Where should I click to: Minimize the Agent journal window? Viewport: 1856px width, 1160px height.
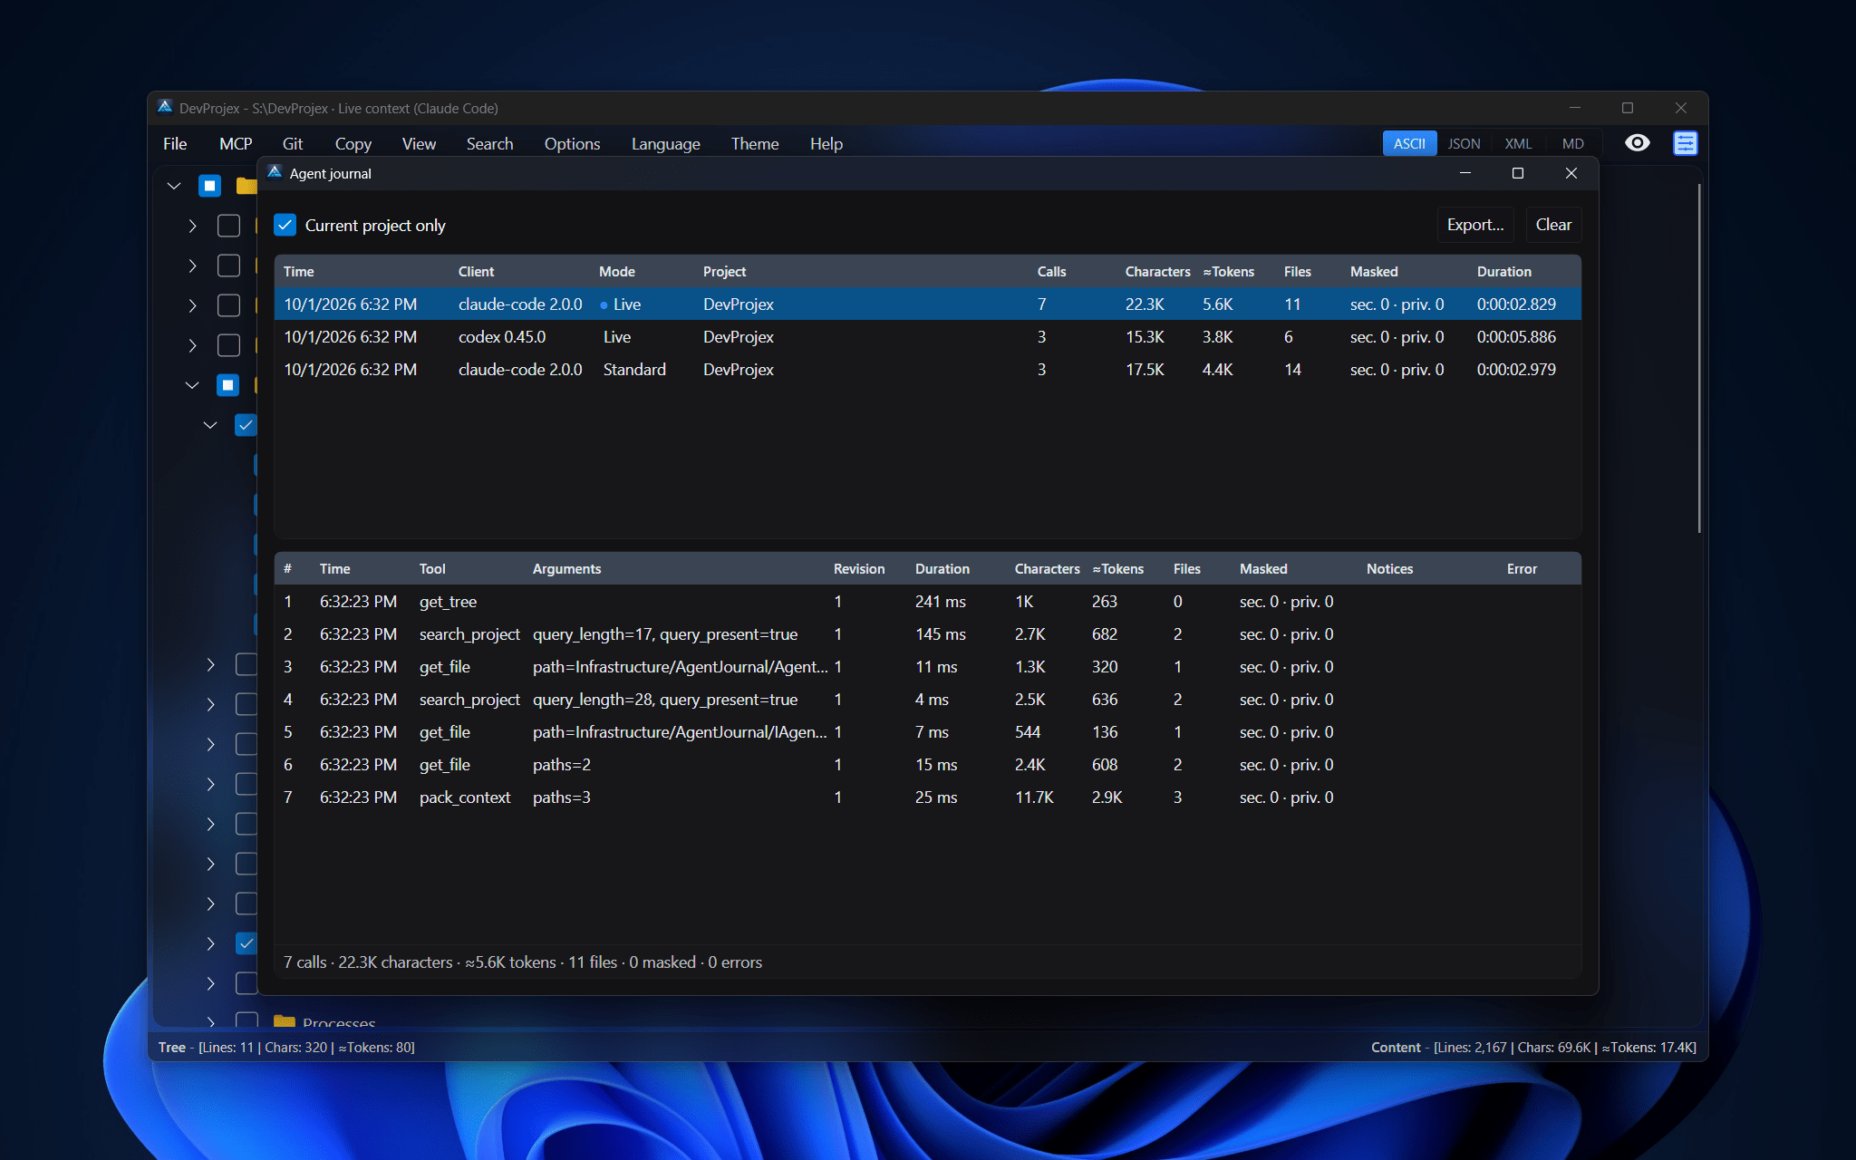1465,173
